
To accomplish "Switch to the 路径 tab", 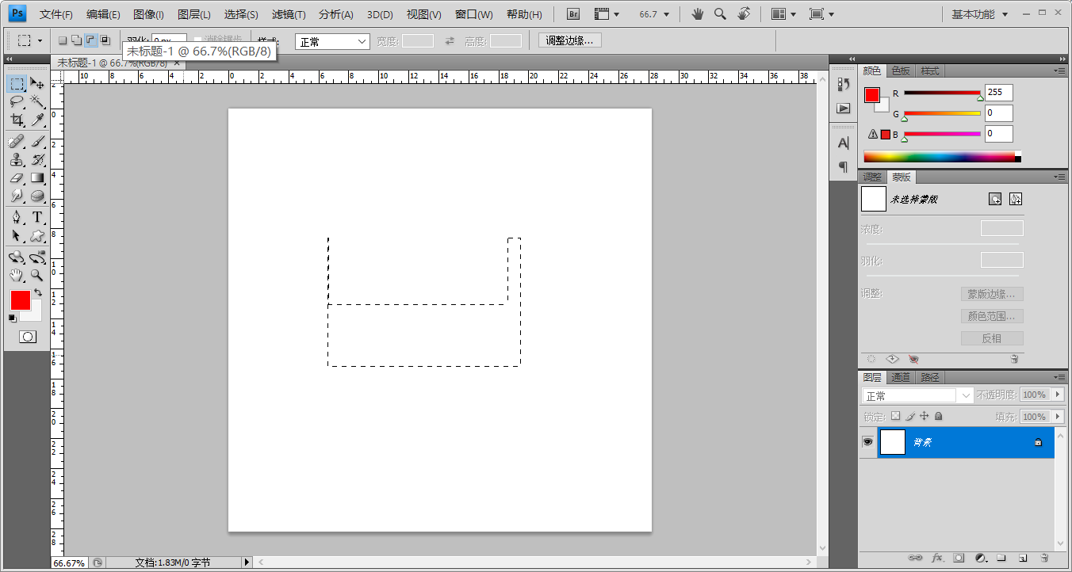I will pos(930,377).
